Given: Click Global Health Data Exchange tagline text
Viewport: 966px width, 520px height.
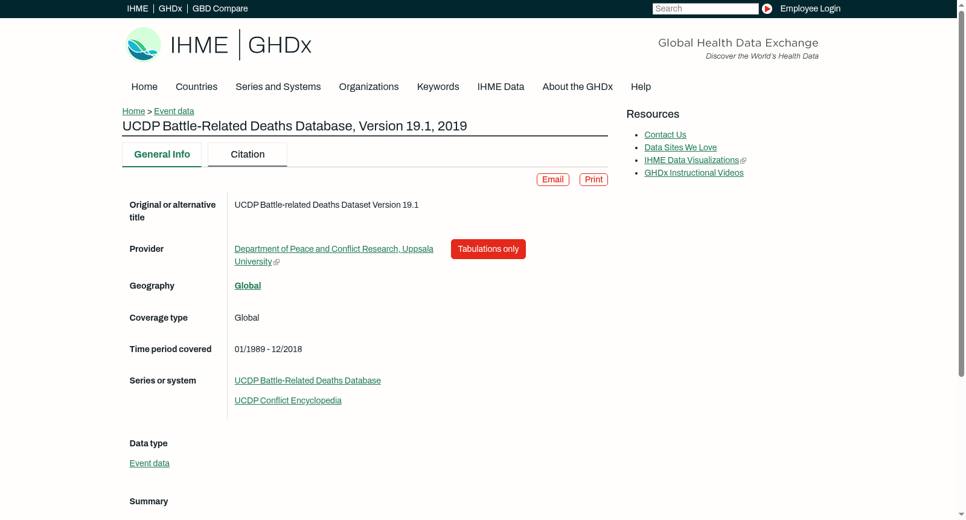Looking at the screenshot, I should click(x=738, y=43).
